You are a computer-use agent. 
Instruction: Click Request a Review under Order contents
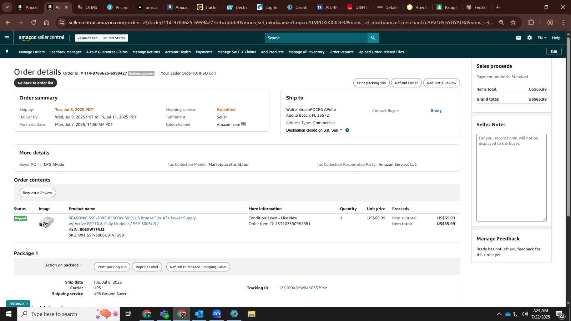coord(37,193)
